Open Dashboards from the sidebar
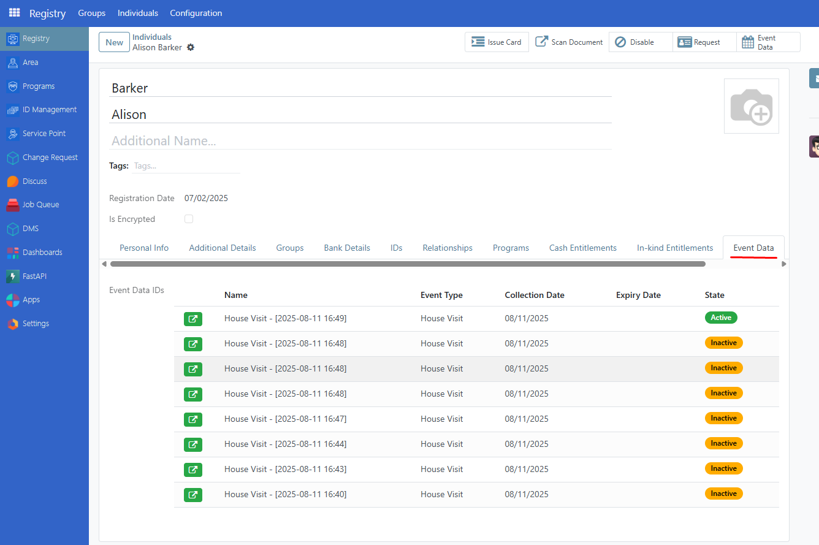This screenshot has height=545, width=819. [x=40, y=252]
